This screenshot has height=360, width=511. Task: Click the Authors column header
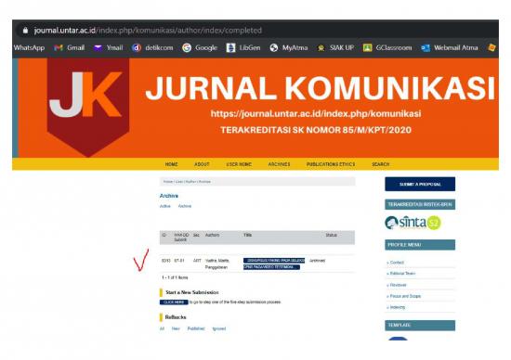click(x=212, y=235)
